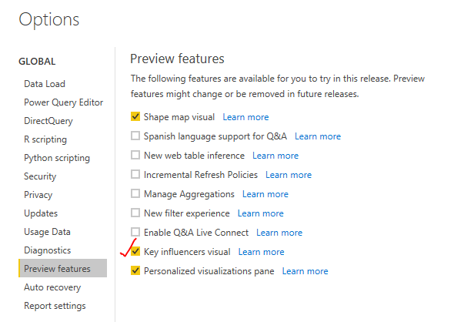
Task: Open Learn more link for Shape map visual
Action: [x=245, y=117]
